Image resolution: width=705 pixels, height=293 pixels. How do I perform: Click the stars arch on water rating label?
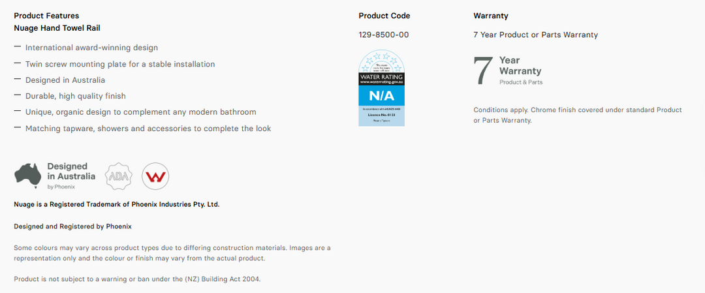click(381, 61)
